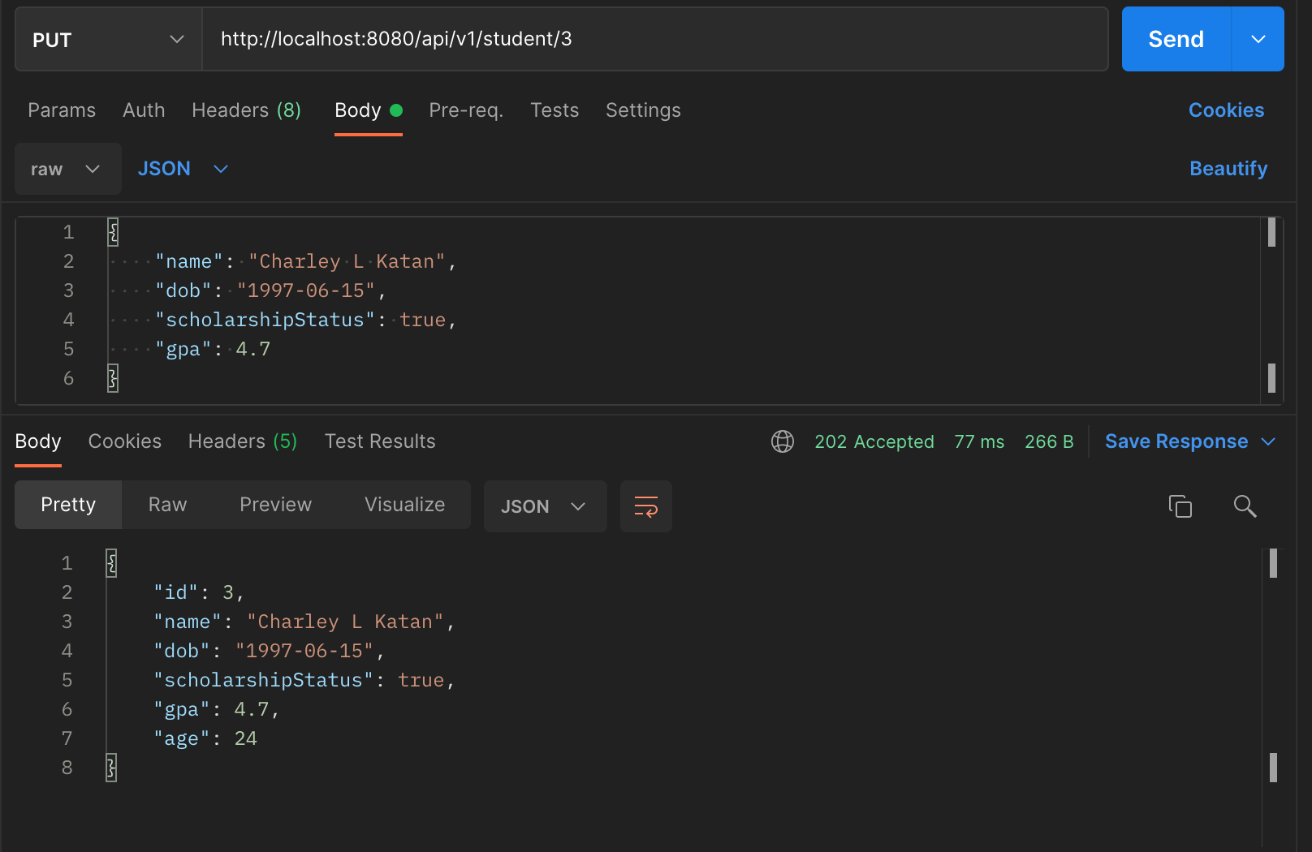Send the PUT request
This screenshot has width=1312, height=852.
1175,38
